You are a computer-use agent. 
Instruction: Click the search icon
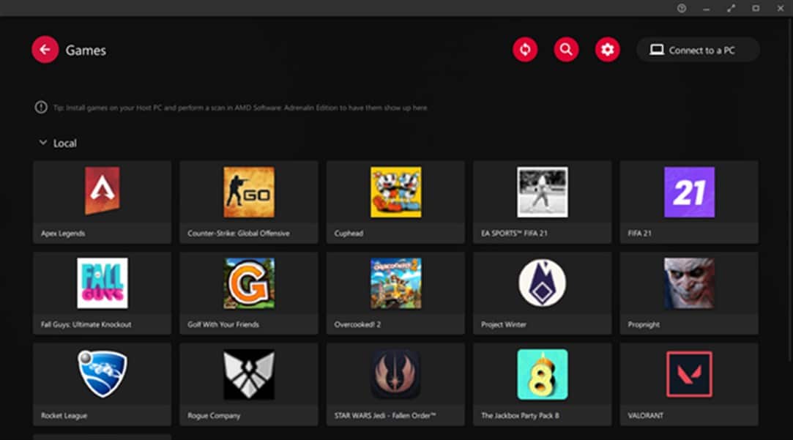pyautogui.click(x=566, y=50)
